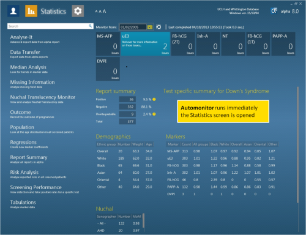This screenshot has width=306, height=235.
Task: Select the Asian row in Demographics
Action: [x=125, y=173]
